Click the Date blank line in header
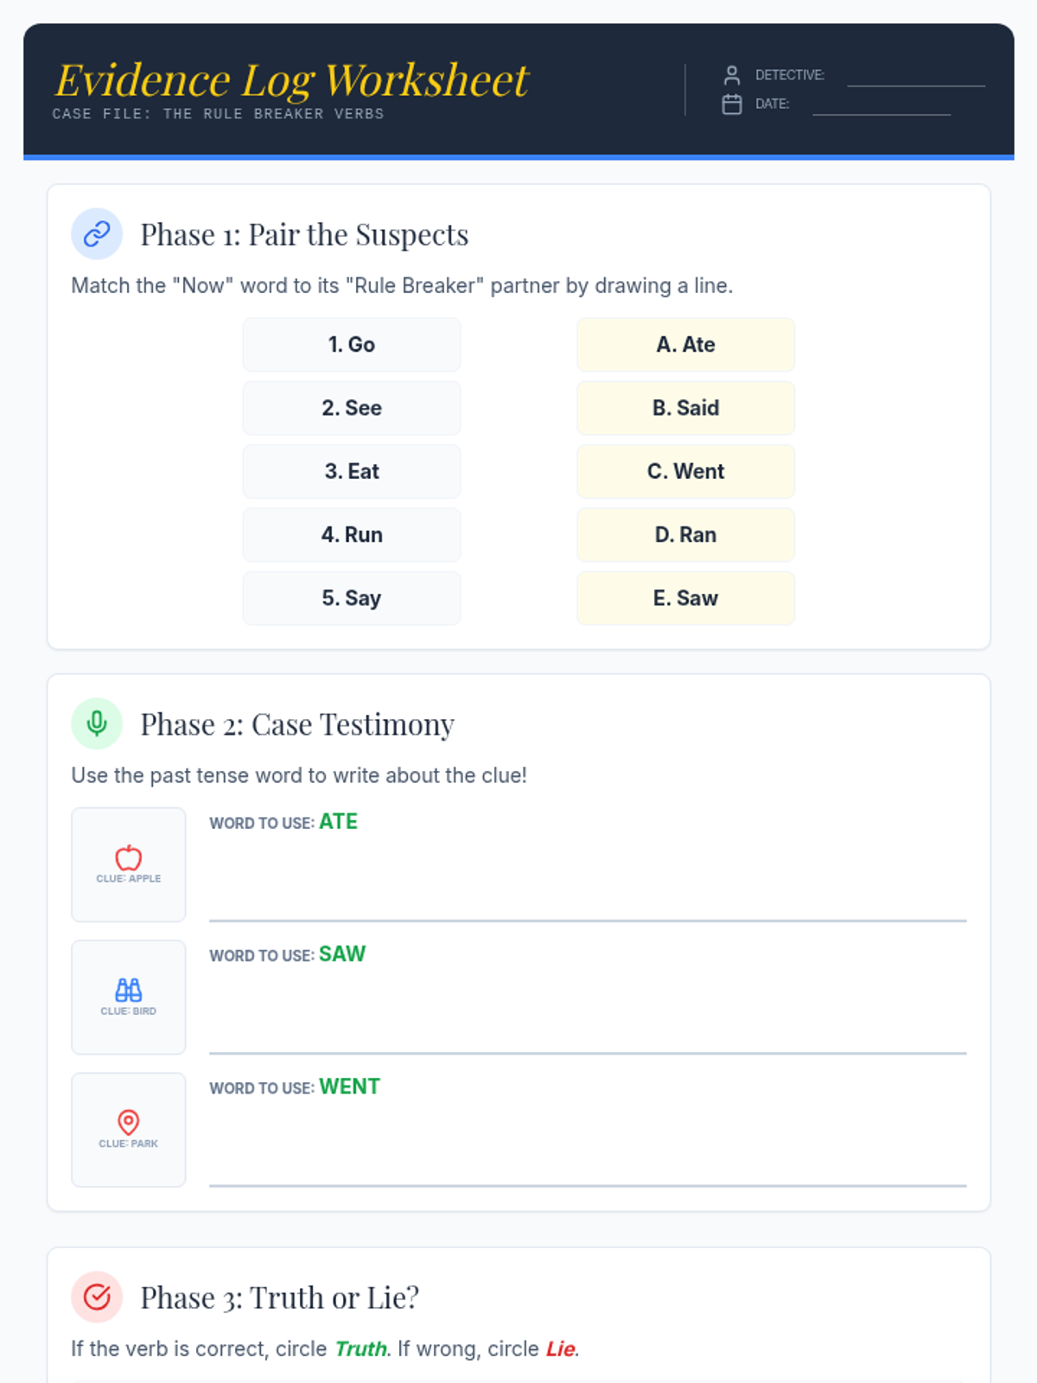Image resolution: width=1037 pixels, height=1383 pixels. point(881,113)
